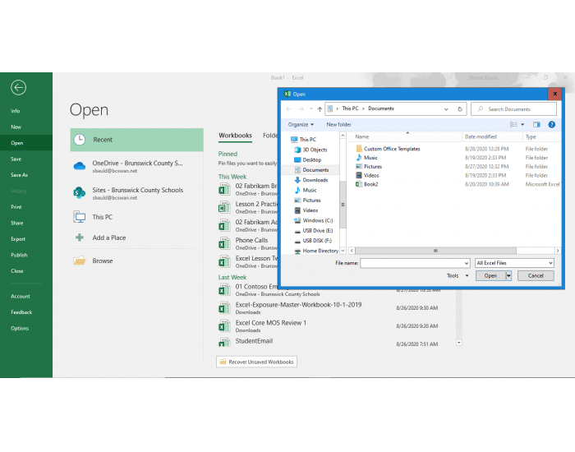Click New folder in the dialog toolbar
This screenshot has width=575, height=452.
(338, 125)
